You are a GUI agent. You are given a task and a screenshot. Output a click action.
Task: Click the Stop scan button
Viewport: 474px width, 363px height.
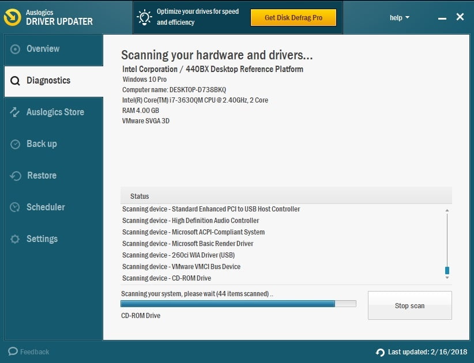pos(409,305)
